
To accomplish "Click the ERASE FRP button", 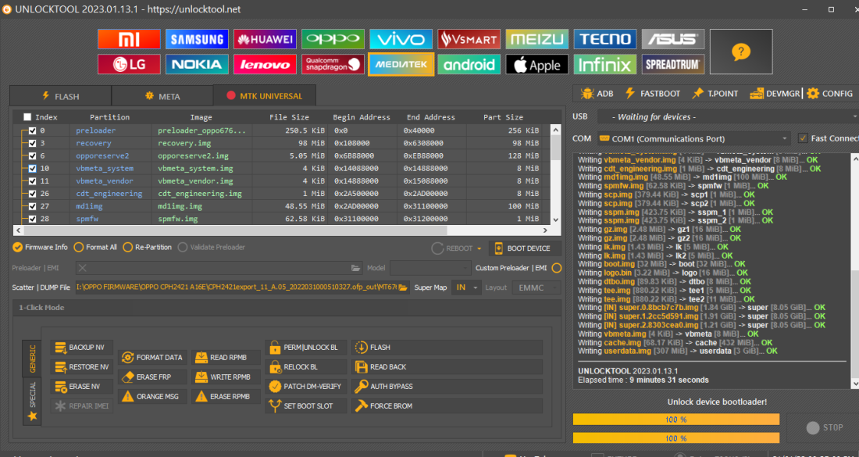I will point(152,377).
